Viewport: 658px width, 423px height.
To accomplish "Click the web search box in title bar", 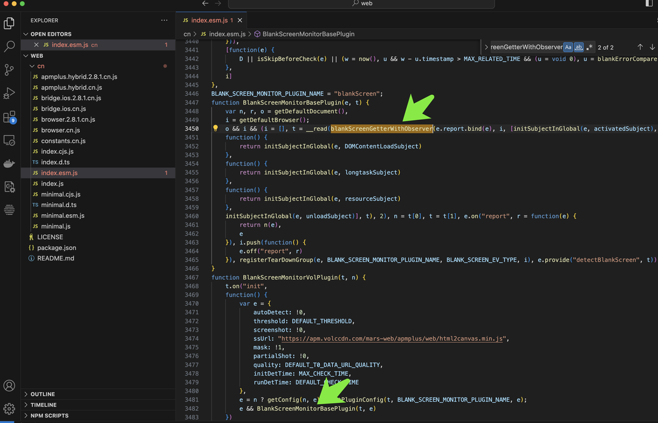I will 361,4.
